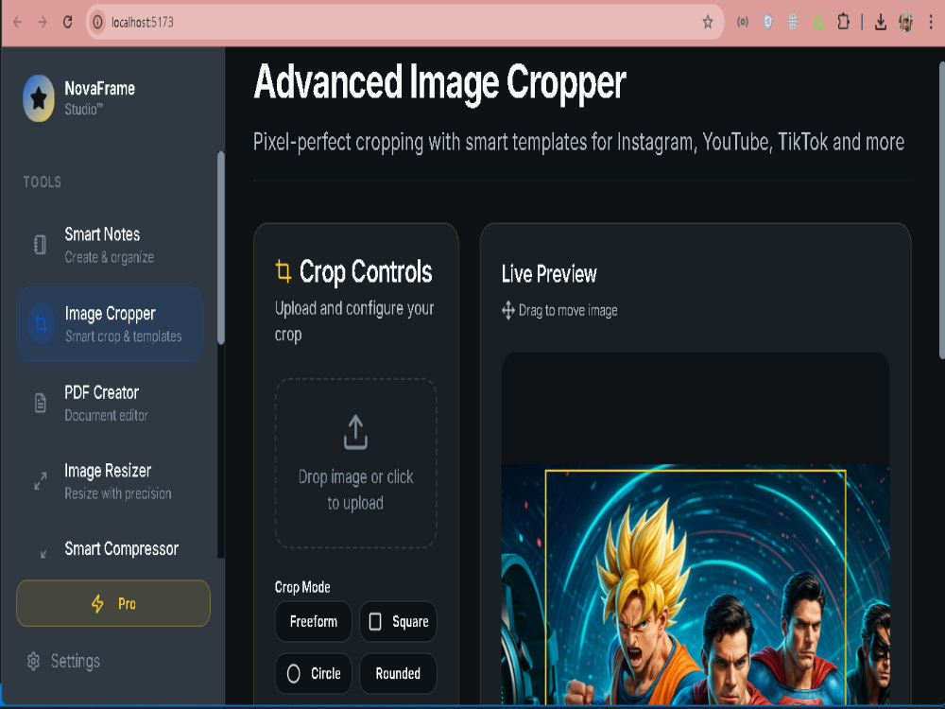Viewport: 945px width, 709px height.
Task: Open Settings in the sidebar
Action: [64, 662]
